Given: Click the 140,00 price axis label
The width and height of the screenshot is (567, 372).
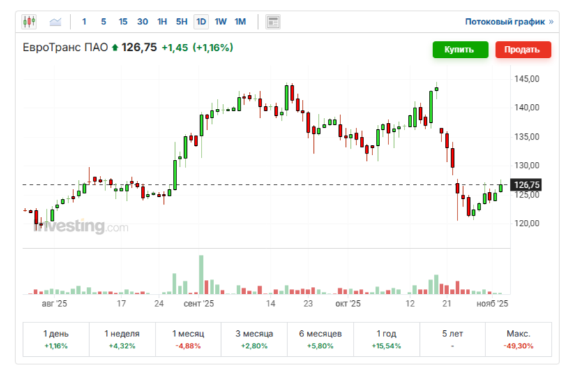Looking at the screenshot, I should click(527, 107).
